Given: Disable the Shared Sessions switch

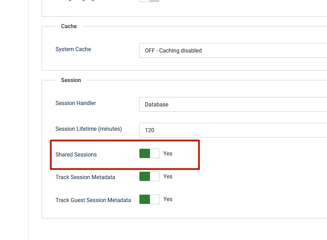Looking at the screenshot, I should [149, 153].
